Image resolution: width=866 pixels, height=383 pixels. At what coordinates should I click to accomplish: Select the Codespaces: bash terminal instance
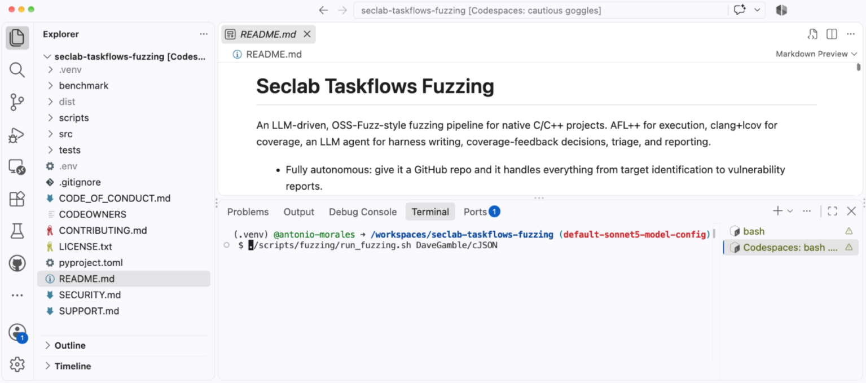791,247
